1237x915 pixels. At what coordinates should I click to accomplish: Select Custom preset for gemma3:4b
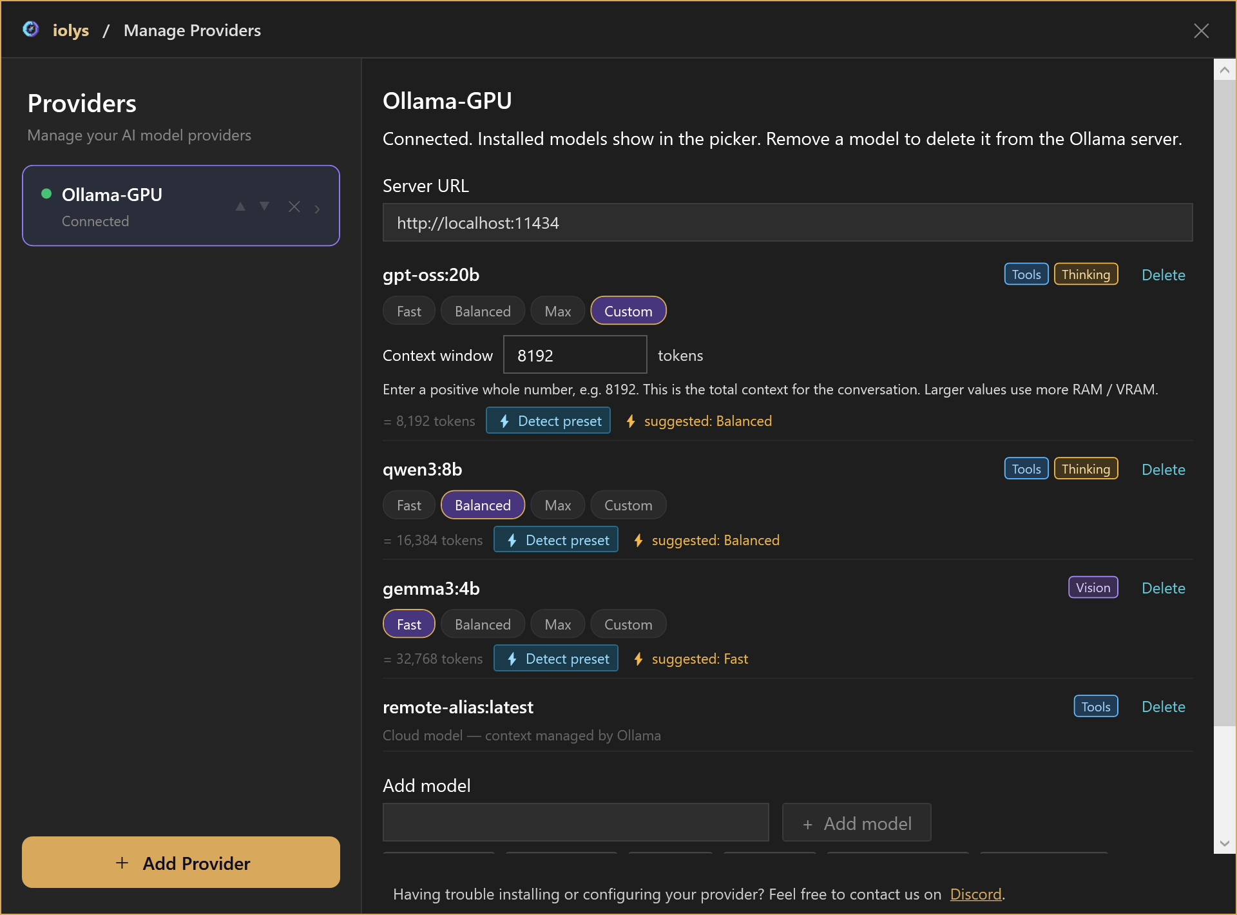pos(628,624)
